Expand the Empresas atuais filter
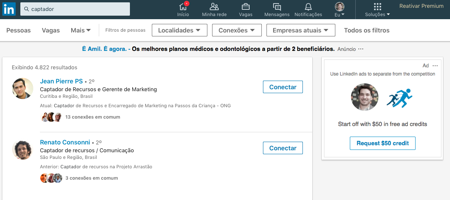The image size is (450, 200). 301,30
